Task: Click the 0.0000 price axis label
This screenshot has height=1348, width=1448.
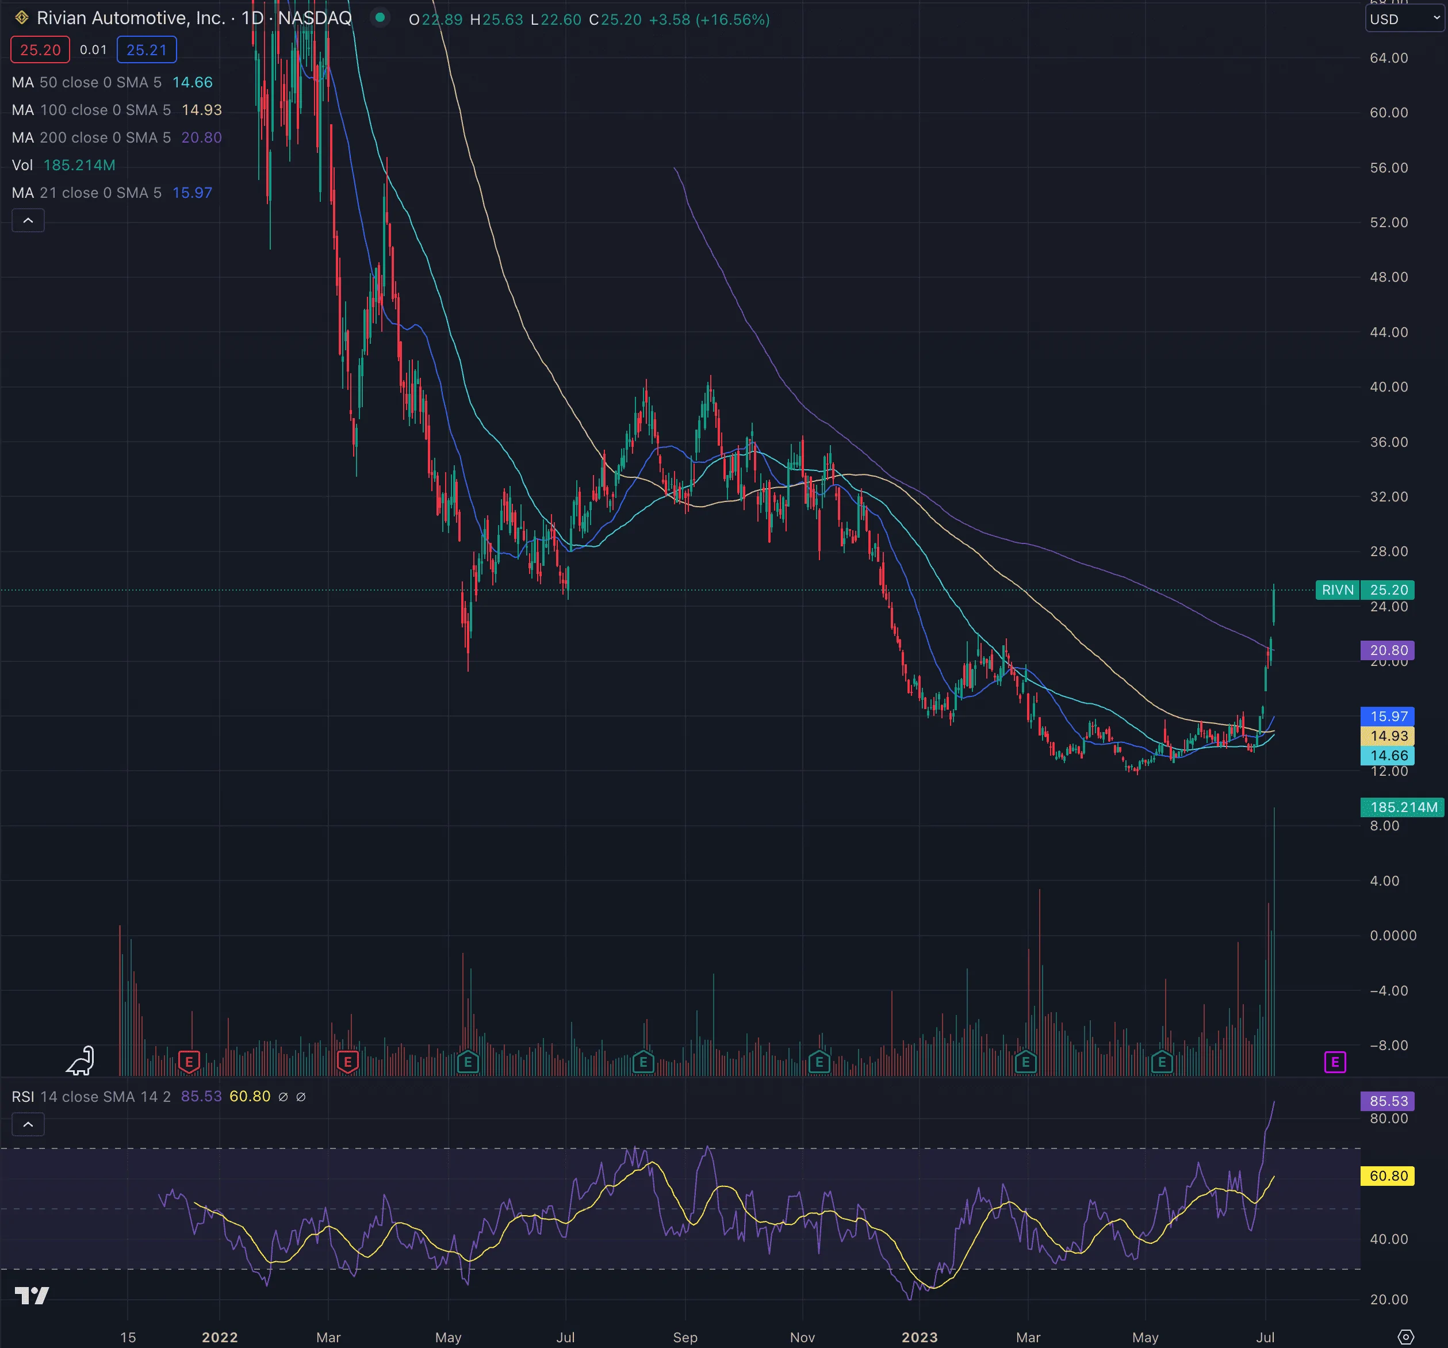Action: pyautogui.click(x=1393, y=935)
